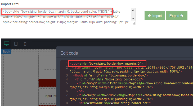Click code line 7 td id iwrjv
This screenshot has height=106, width=193.
coord(135,95)
